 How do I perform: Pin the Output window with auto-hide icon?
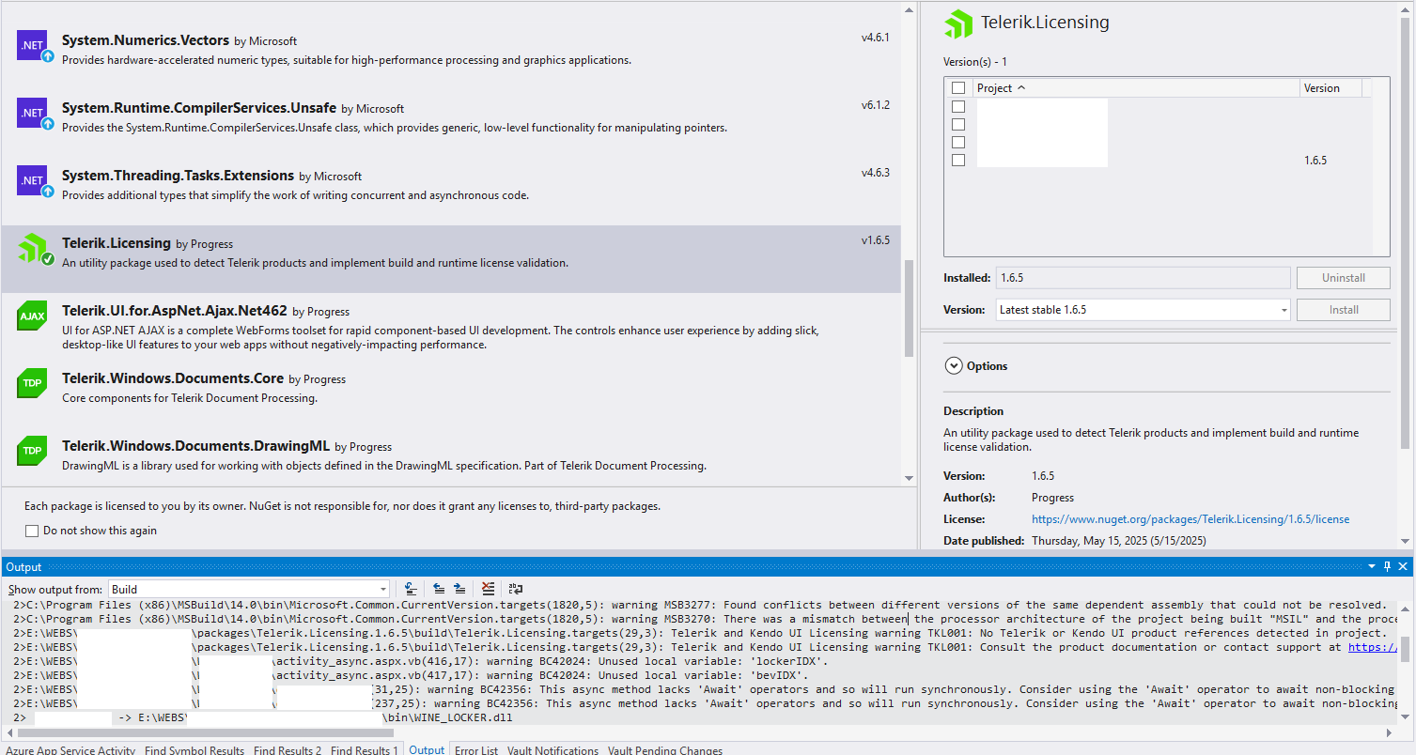pos(1387,566)
